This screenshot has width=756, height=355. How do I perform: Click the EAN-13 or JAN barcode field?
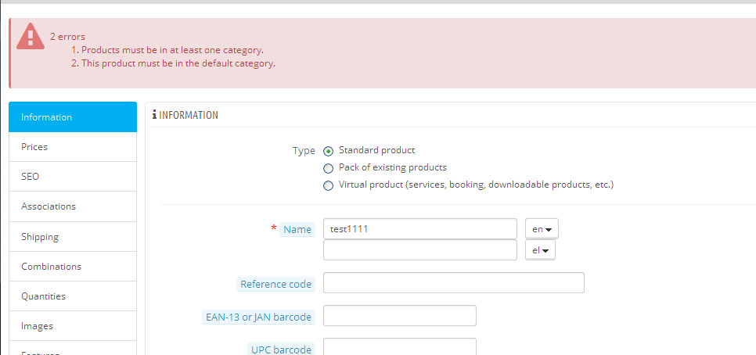(399, 316)
